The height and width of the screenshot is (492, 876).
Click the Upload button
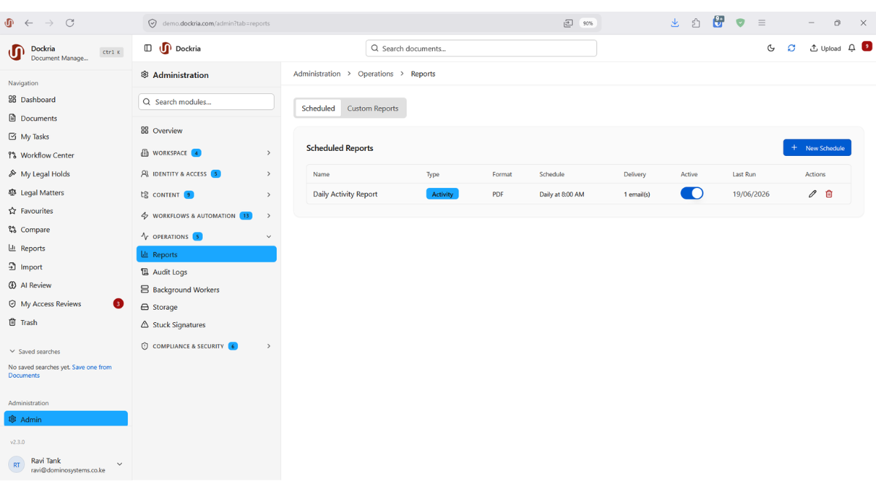[x=825, y=48]
